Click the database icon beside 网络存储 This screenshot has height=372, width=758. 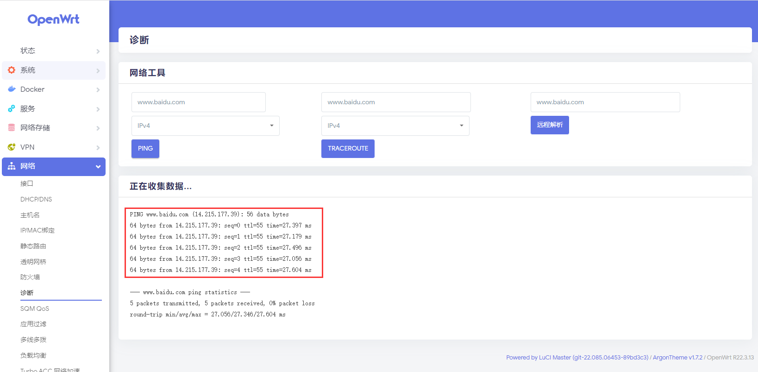[x=12, y=127]
